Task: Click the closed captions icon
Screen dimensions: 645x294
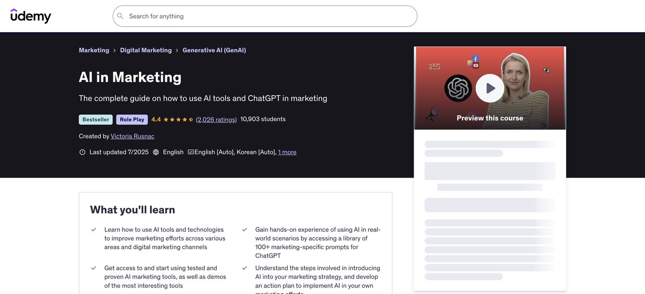Action: [190, 152]
